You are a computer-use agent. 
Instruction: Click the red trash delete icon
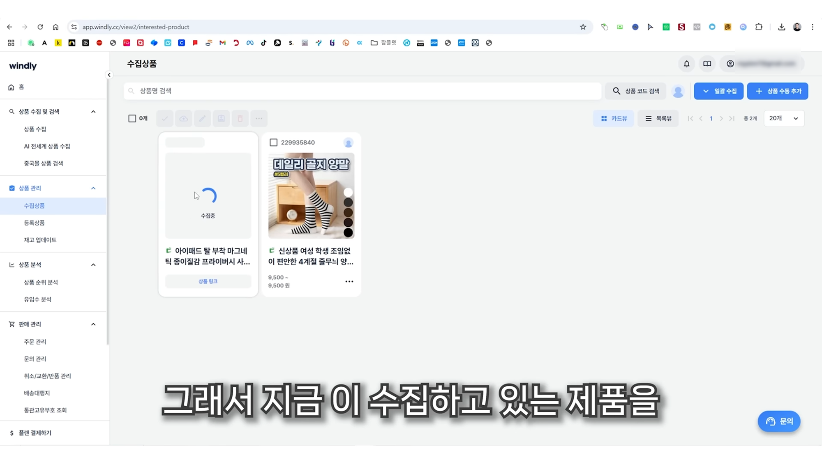click(240, 118)
